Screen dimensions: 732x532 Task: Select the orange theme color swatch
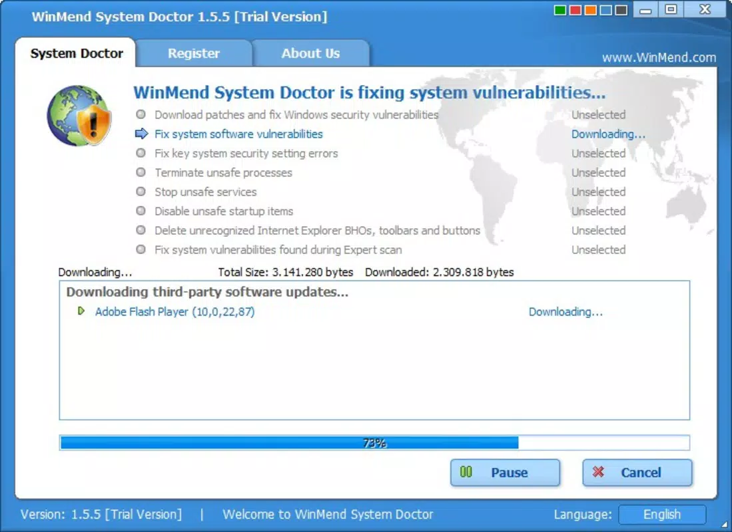591,10
